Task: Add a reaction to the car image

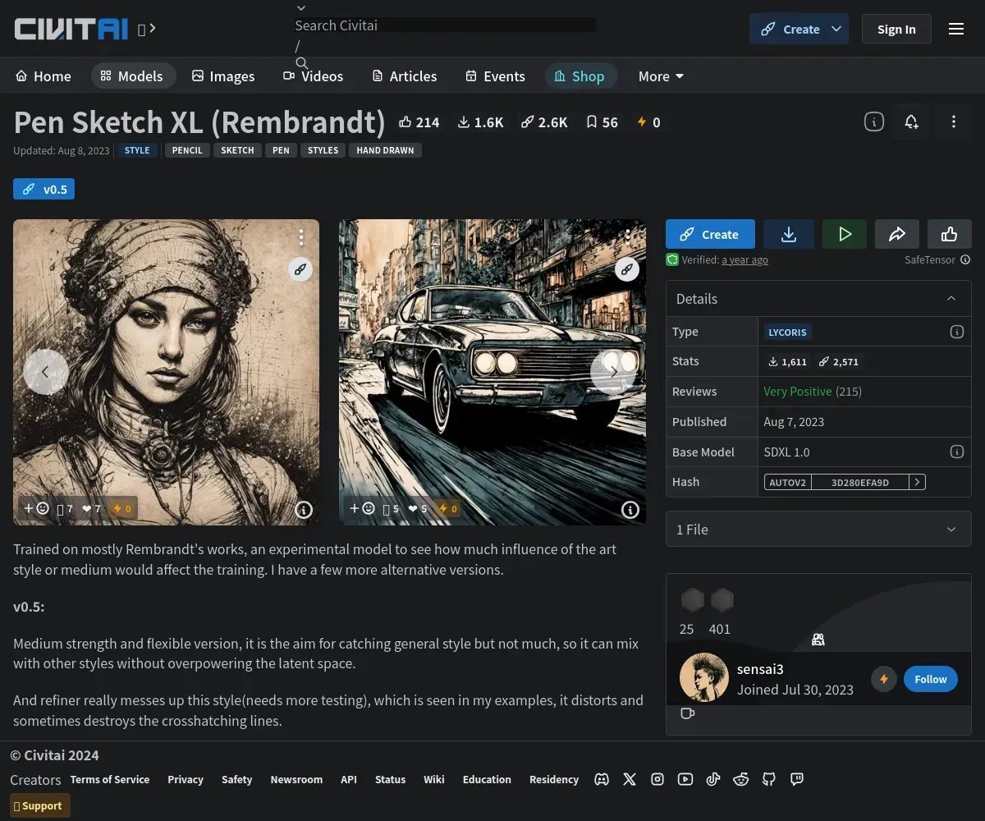Action: 363,508
